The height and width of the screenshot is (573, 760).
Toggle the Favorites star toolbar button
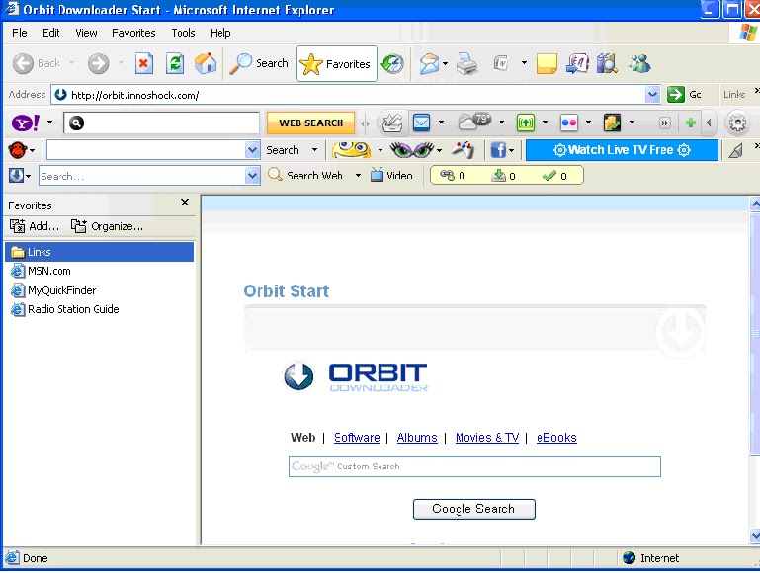pyautogui.click(x=336, y=64)
